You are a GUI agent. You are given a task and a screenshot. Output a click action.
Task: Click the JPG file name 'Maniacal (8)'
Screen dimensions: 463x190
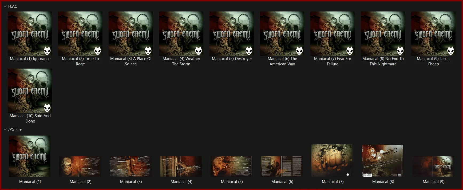pyautogui.click(x=383, y=182)
